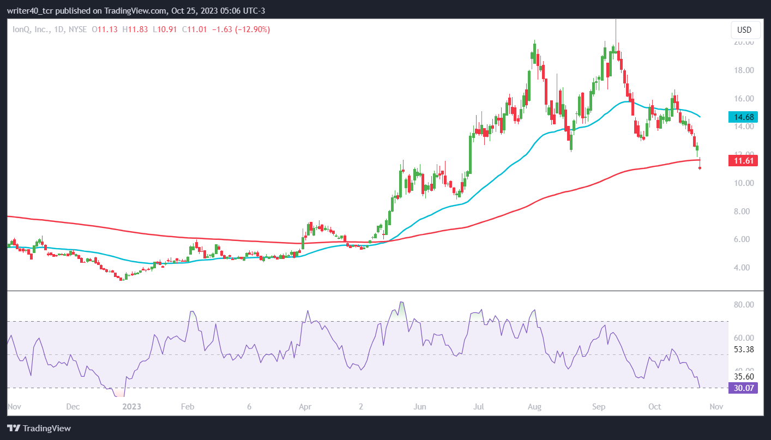771x440 pixels.
Task: Click the purple 30.07 RSI value tag
Action: 742,388
